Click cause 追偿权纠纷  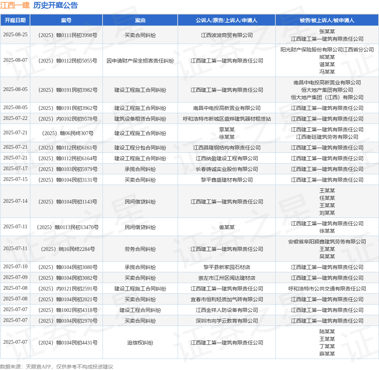[140, 343]
